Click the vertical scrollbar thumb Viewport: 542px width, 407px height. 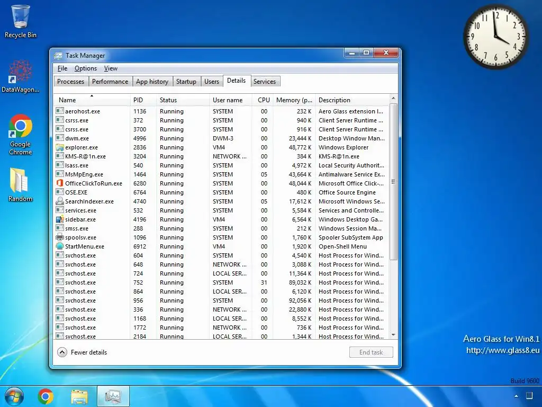point(393,182)
